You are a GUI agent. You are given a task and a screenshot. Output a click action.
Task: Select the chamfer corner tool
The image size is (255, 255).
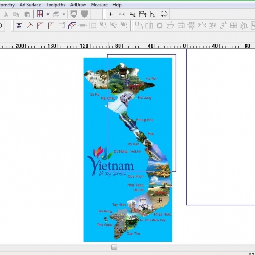[51, 25]
